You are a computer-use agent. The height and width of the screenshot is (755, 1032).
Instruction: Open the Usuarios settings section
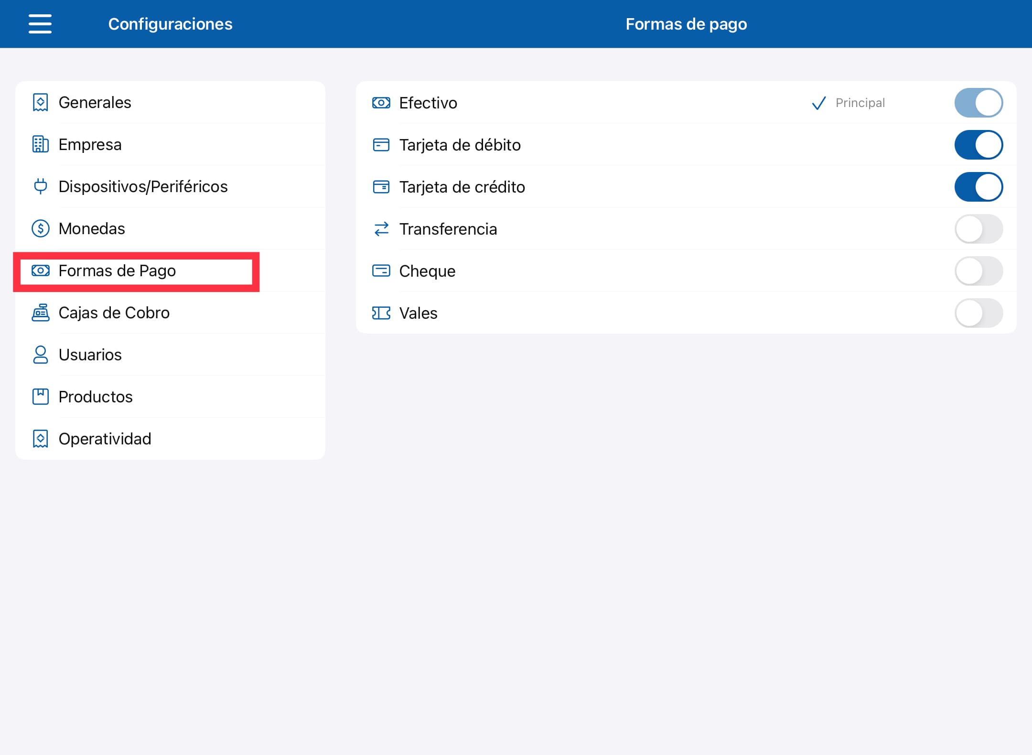point(170,355)
